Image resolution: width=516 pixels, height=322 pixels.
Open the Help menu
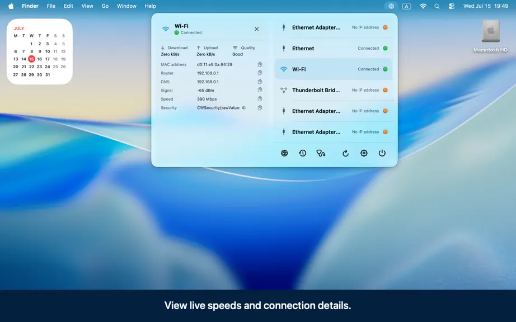click(x=151, y=6)
